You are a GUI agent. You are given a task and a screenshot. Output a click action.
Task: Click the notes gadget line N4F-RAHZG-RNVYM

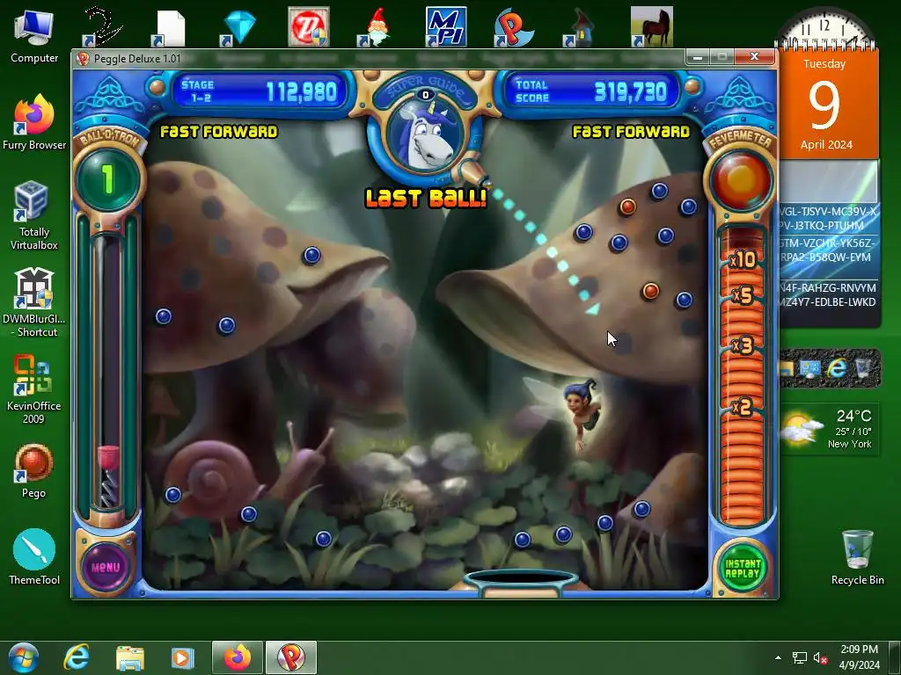pyautogui.click(x=827, y=287)
